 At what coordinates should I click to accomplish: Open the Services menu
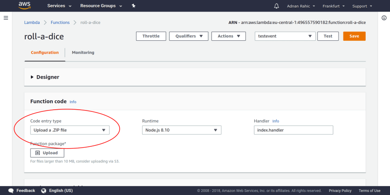(59, 6)
